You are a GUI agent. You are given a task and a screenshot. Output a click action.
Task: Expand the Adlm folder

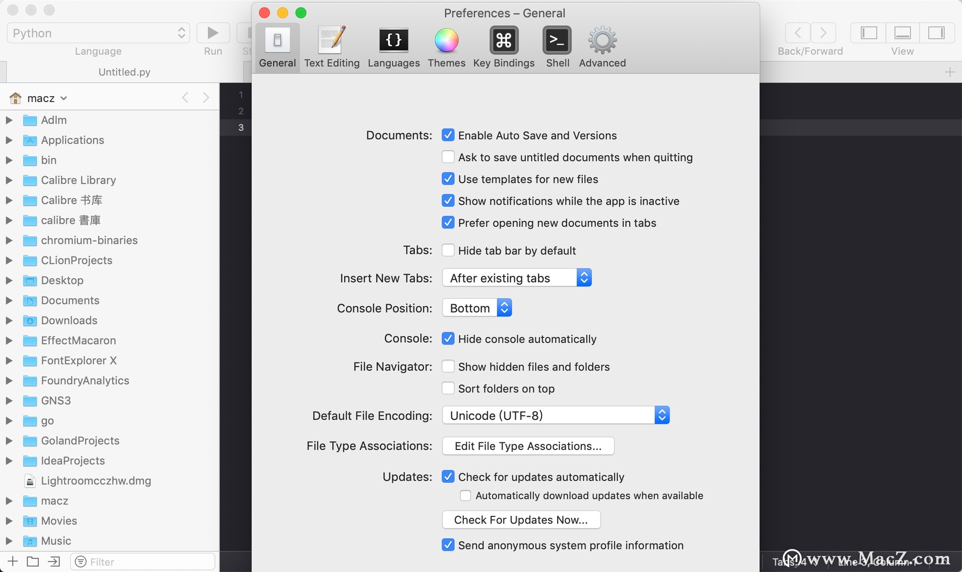point(9,120)
